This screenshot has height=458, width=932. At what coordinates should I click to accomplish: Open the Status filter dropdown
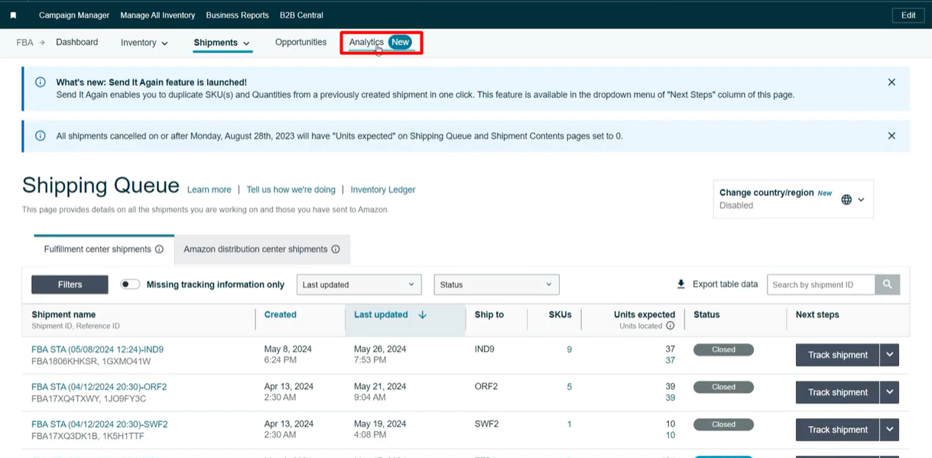point(496,284)
